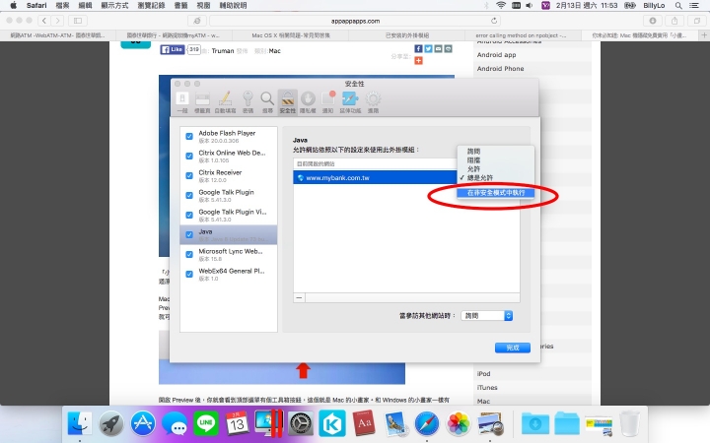Open App Store from the Dock
This screenshot has width=710, height=443.
pos(143,423)
